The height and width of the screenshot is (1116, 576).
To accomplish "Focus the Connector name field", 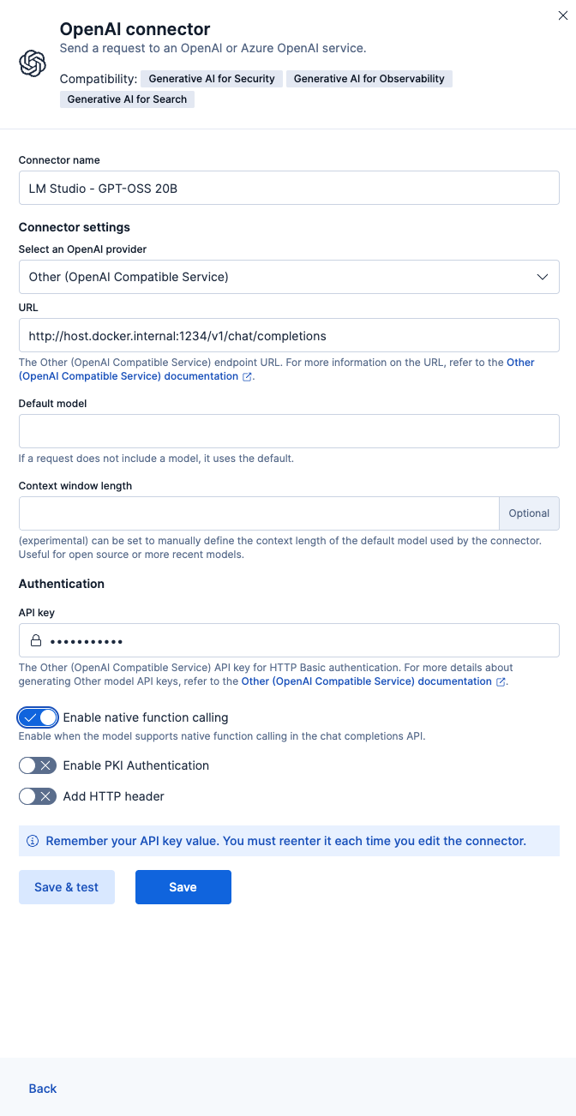I will click(289, 188).
